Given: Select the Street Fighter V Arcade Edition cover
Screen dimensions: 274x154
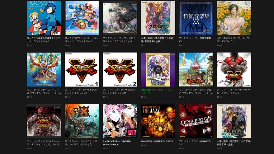Looking at the screenshot, I should pyautogui.click(x=44, y=121).
